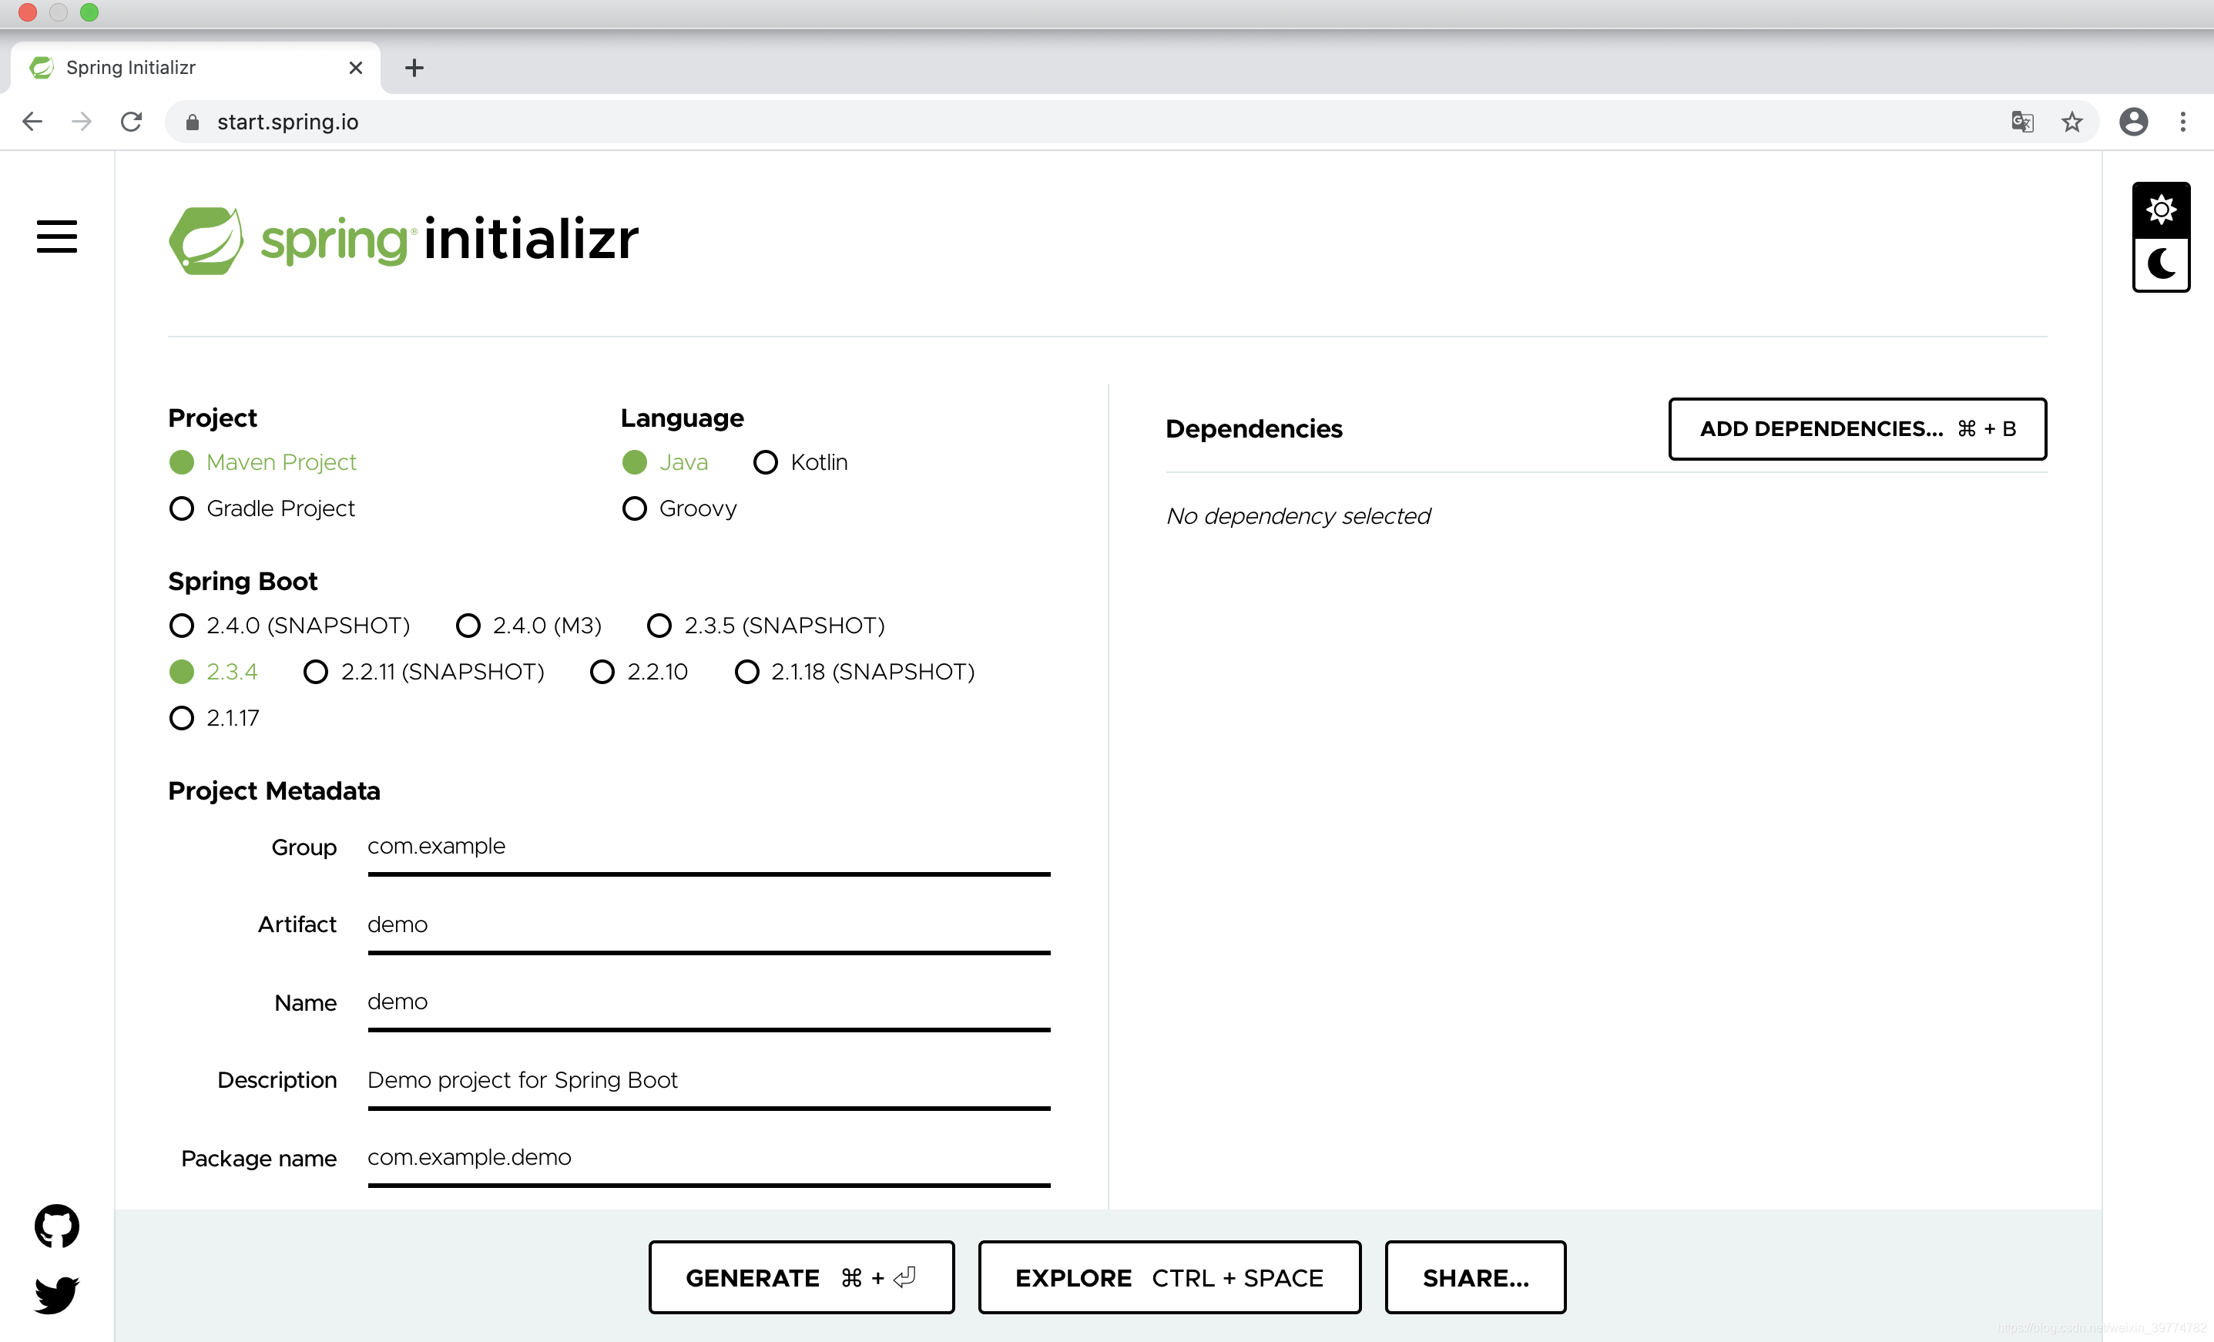The height and width of the screenshot is (1342, 2214).
Task: Choose Java as language
Action: click(665, 462)
